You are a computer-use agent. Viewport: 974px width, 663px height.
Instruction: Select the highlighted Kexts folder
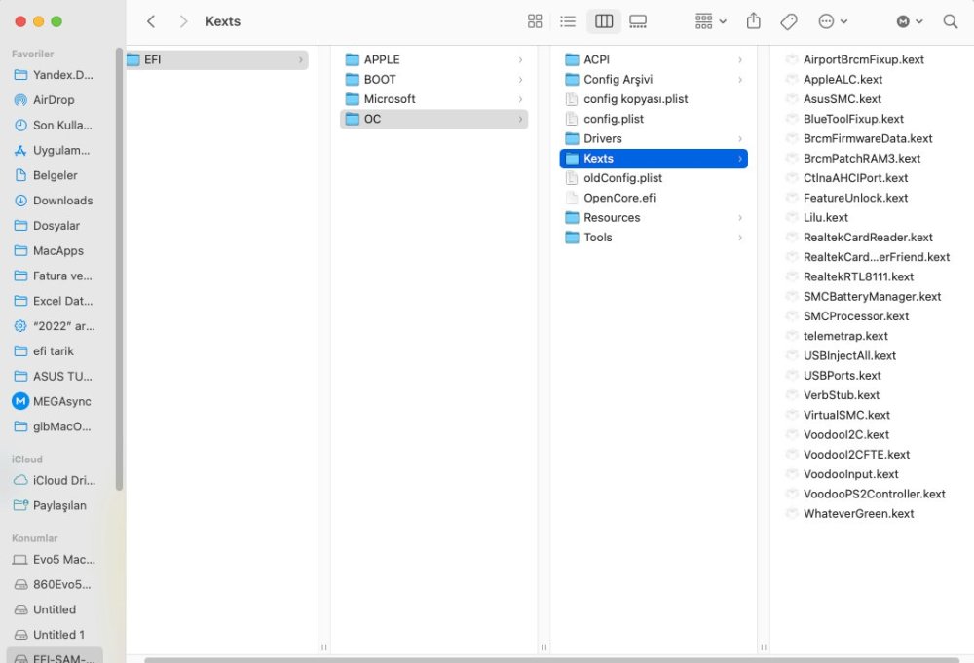coord(654,159)
